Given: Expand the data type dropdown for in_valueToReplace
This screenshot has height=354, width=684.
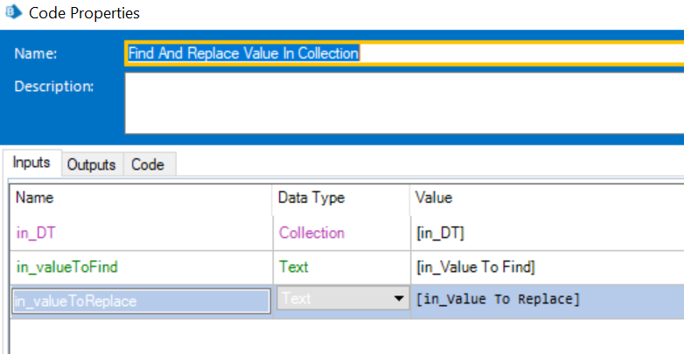Looking at the screenshot, I should pos(400,299).
